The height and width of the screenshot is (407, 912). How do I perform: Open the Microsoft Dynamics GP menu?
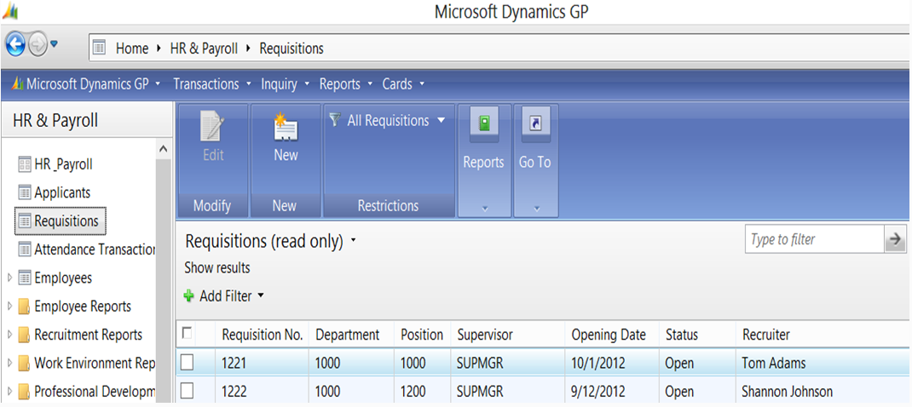(x=87, y=84)
